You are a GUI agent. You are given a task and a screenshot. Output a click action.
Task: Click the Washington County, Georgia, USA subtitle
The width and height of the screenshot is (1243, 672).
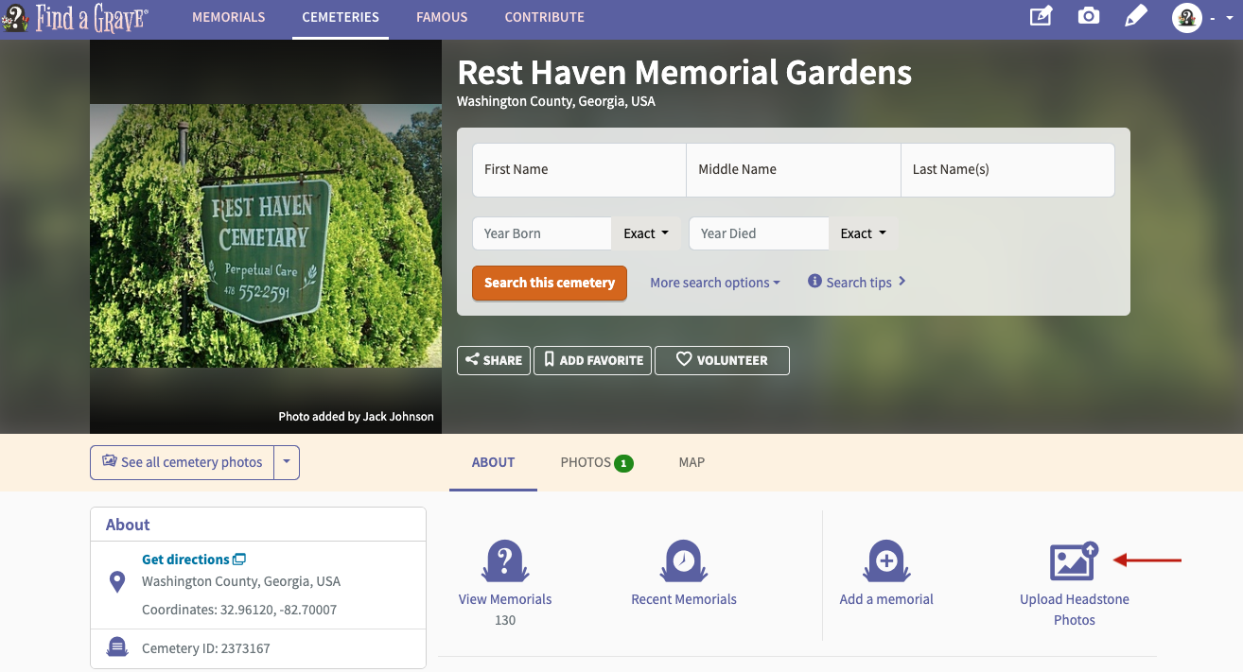[x=556, y=101]
